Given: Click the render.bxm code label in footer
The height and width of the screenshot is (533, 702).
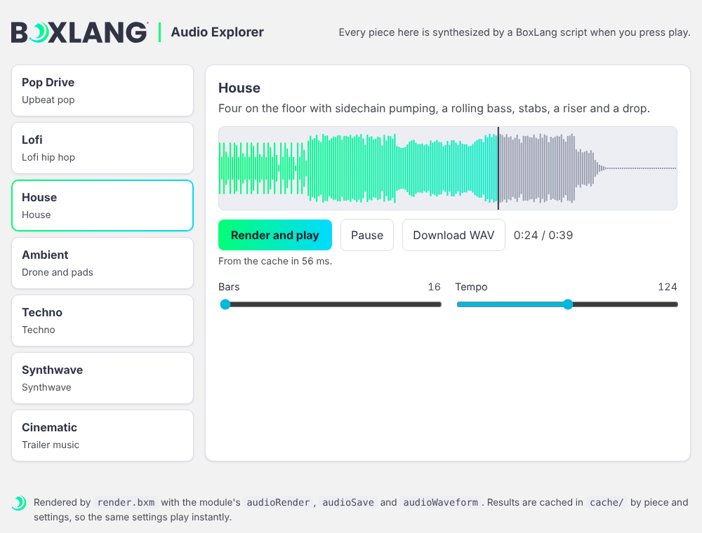Looking at the screenshot, I should pos(126,503).
